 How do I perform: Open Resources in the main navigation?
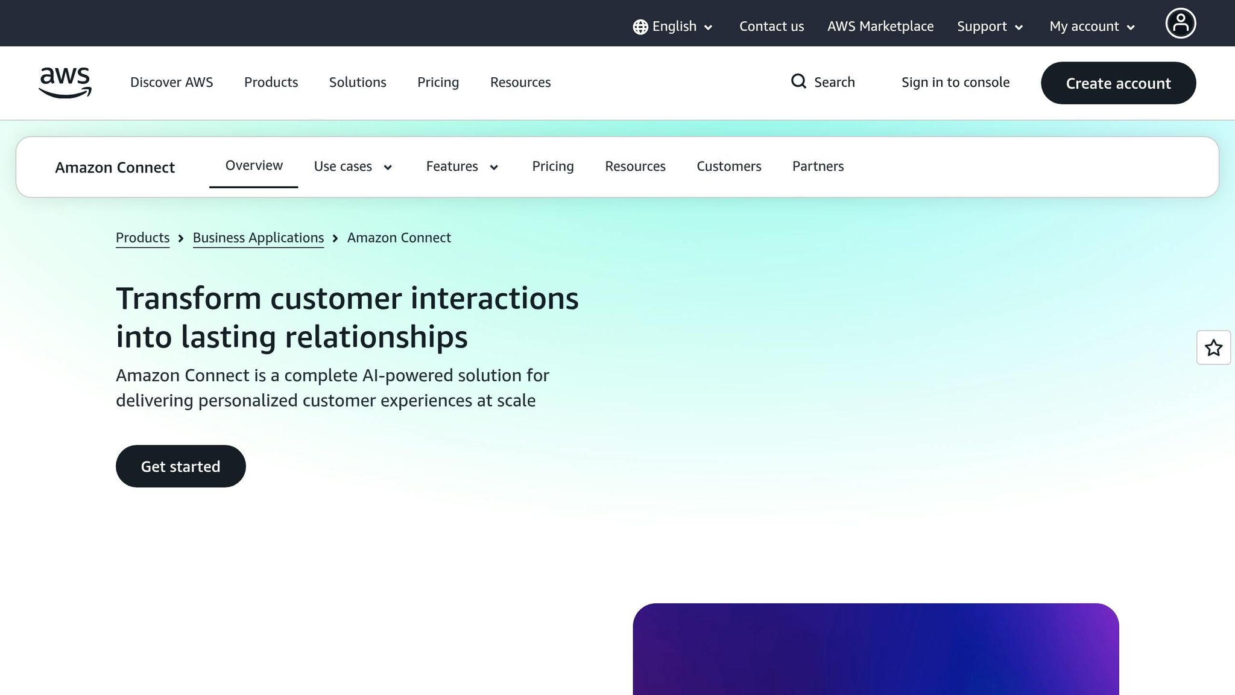[x=520, y=82]
